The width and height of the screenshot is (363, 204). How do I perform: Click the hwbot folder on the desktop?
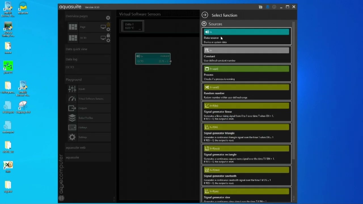tap(8, 48)
